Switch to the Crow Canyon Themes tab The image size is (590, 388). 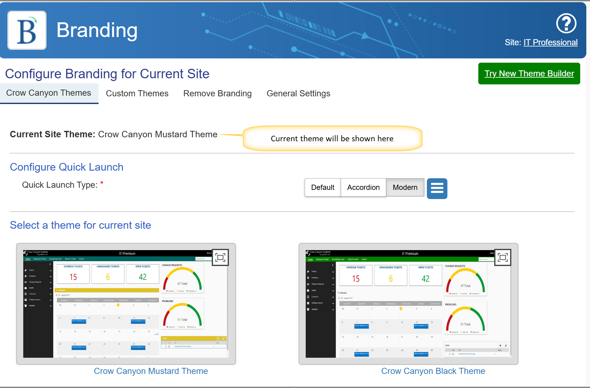(x=49, y=93)
